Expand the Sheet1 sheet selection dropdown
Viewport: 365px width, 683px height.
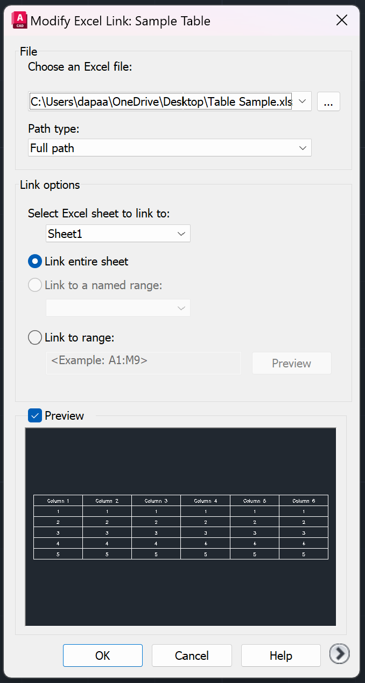181,234
